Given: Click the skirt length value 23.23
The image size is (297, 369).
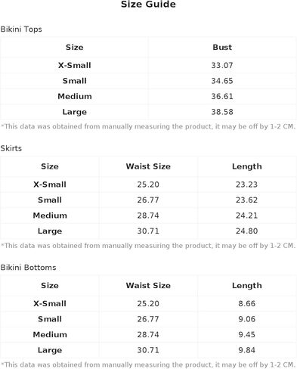Looking at the screenshot, I should click(246, 184).
